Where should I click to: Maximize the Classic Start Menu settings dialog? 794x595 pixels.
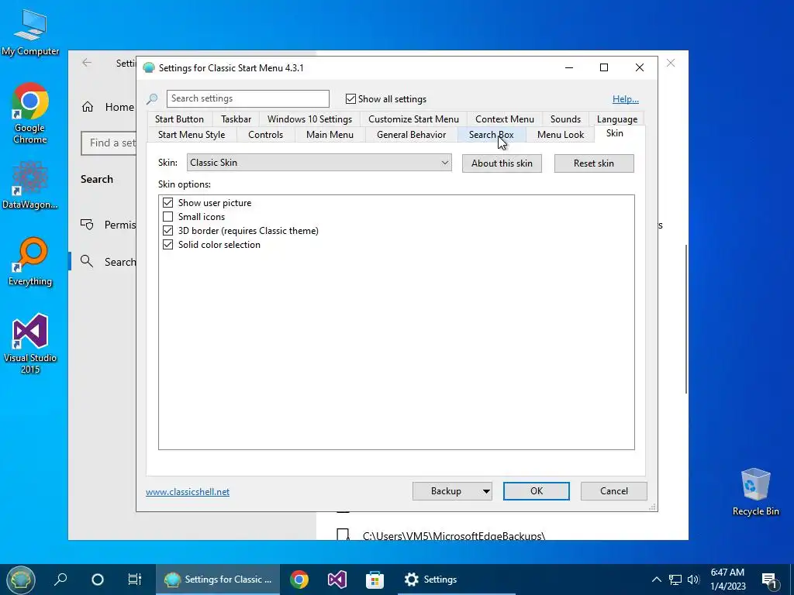[x=603, y=68]
